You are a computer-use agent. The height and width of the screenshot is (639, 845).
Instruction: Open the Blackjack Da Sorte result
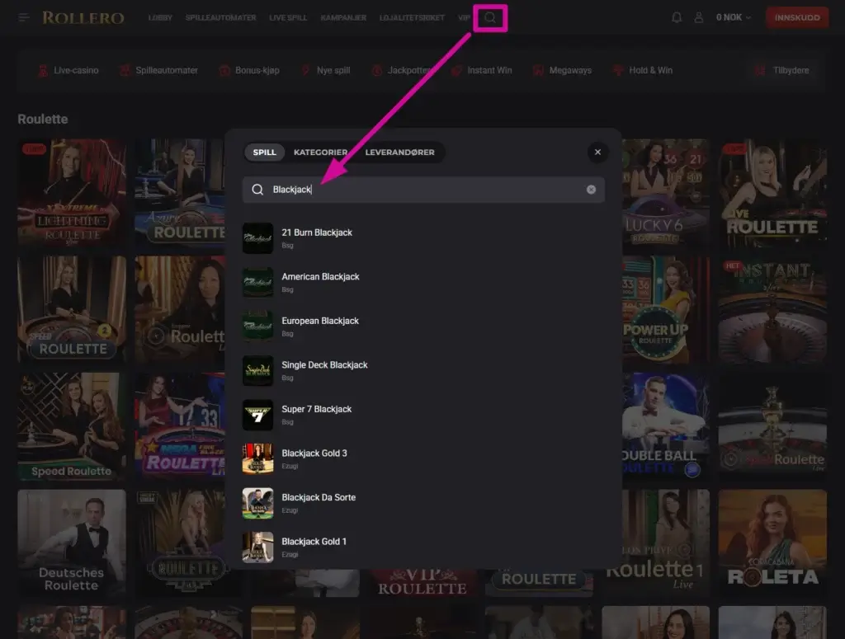[x=423, y=503]
